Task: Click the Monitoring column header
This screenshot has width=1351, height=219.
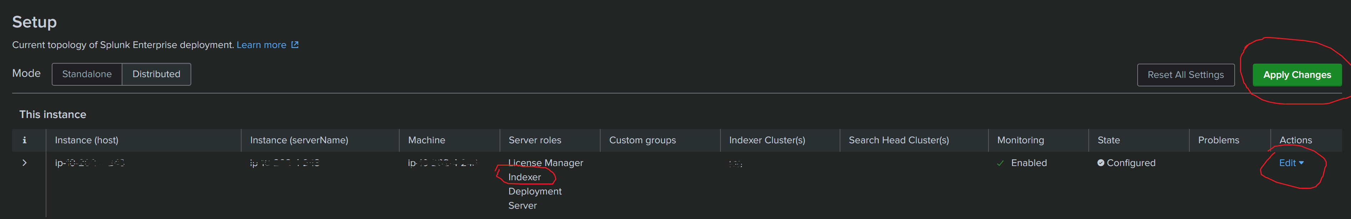Action: tap(1021, 140)
